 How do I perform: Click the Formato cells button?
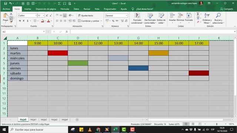(x=189, y=18)
